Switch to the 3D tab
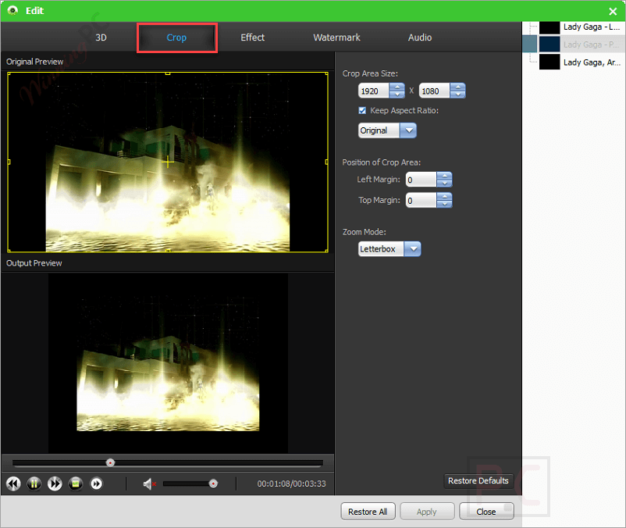This screenshot has width=626, height=528. [x=101, y=37]
